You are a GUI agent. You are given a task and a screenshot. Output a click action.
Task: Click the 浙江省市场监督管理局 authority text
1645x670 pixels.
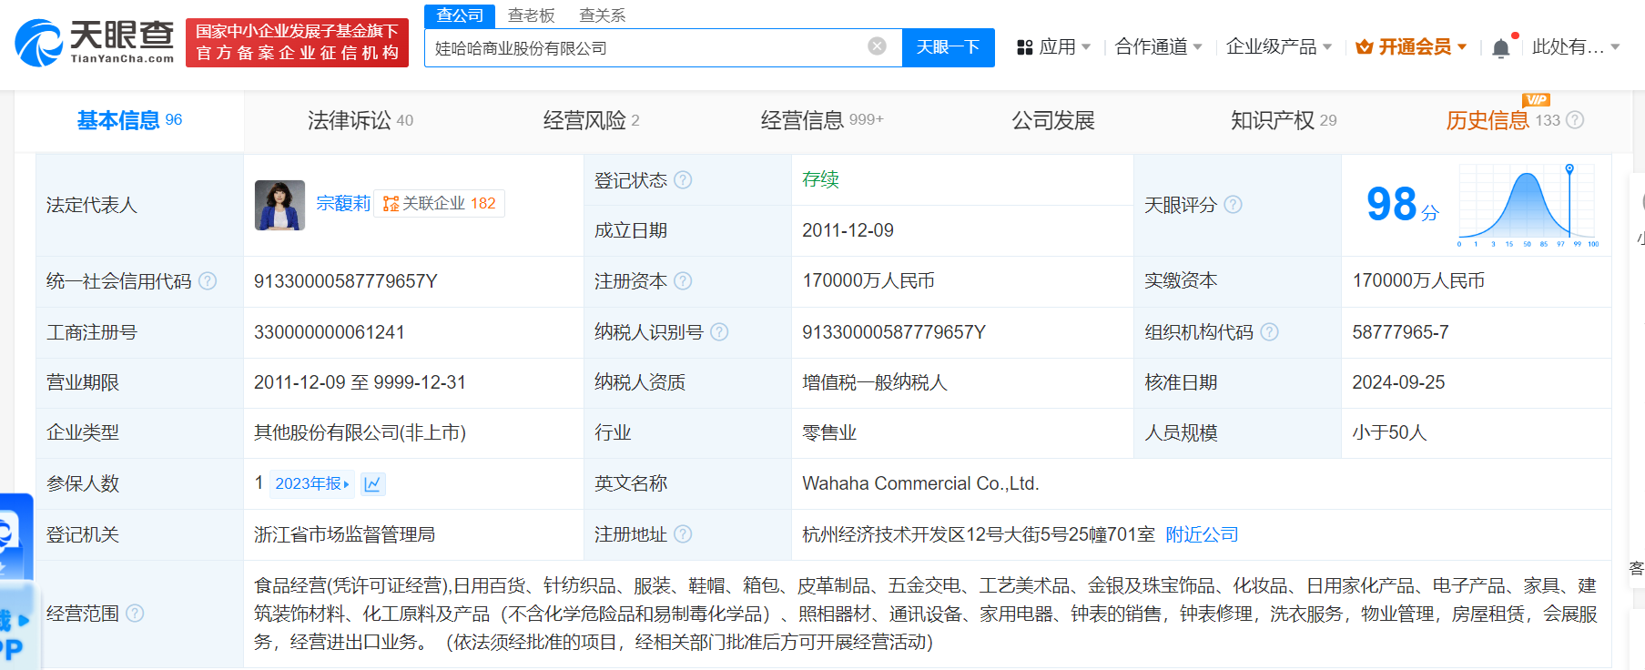click(x=344, y=534)
